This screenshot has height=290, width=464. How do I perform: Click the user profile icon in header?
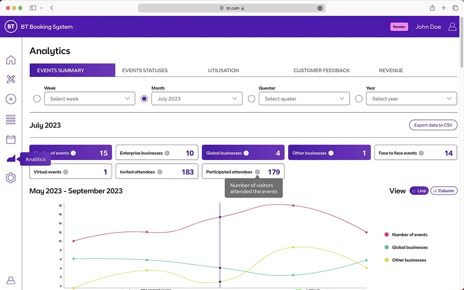coord(452,27)
